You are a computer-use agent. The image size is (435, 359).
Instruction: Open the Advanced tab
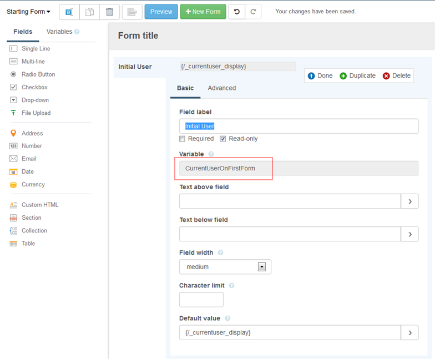(222, 88)
